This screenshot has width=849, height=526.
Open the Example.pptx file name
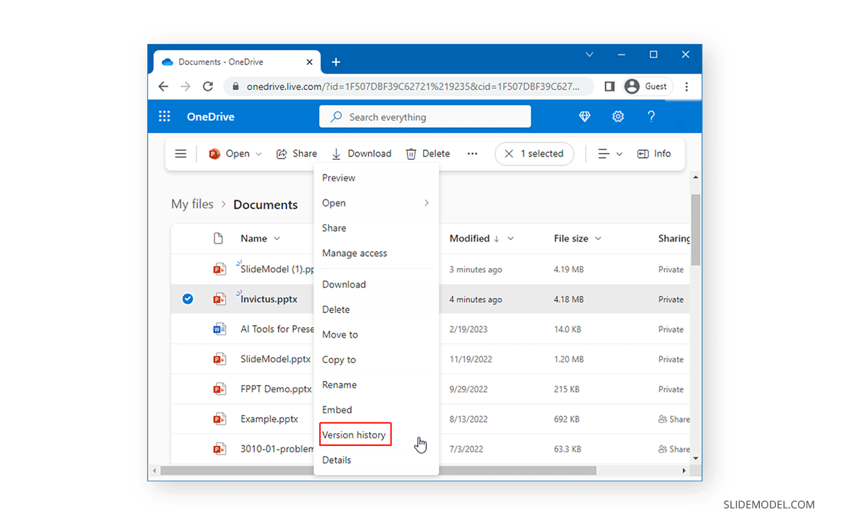point(269,419)
